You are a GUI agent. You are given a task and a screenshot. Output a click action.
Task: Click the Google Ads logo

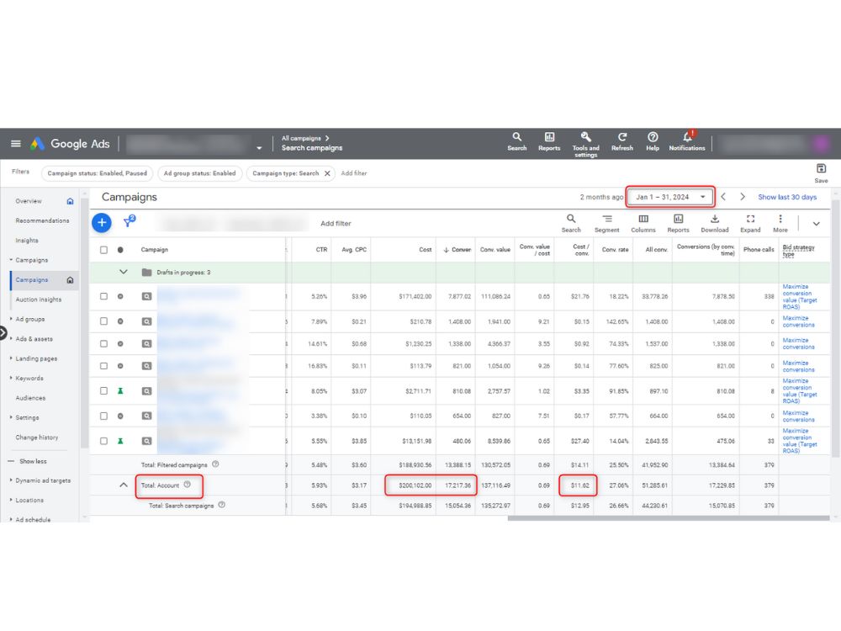pos(70,143)
